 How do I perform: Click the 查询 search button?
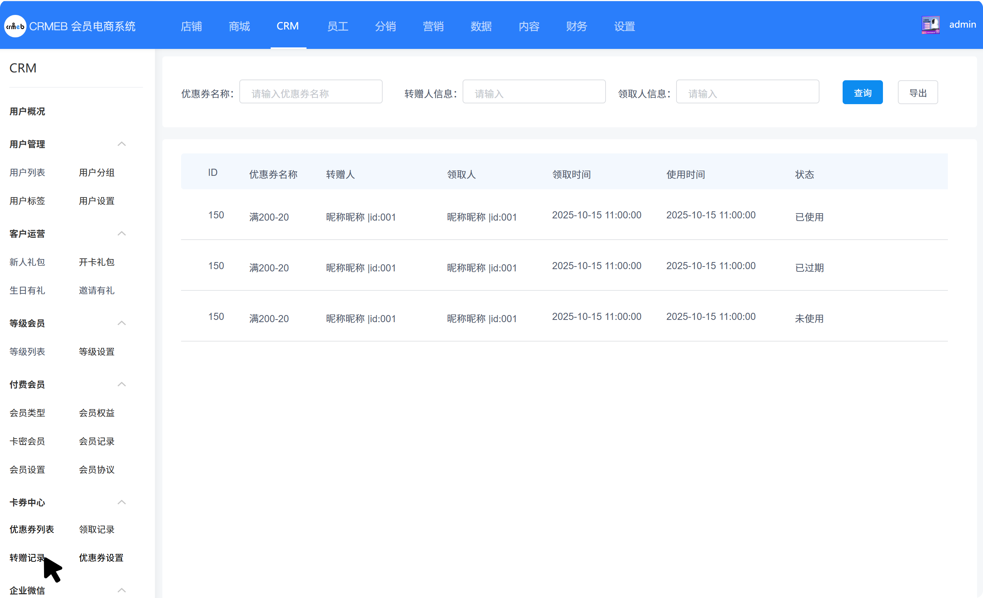pos(862,92)
